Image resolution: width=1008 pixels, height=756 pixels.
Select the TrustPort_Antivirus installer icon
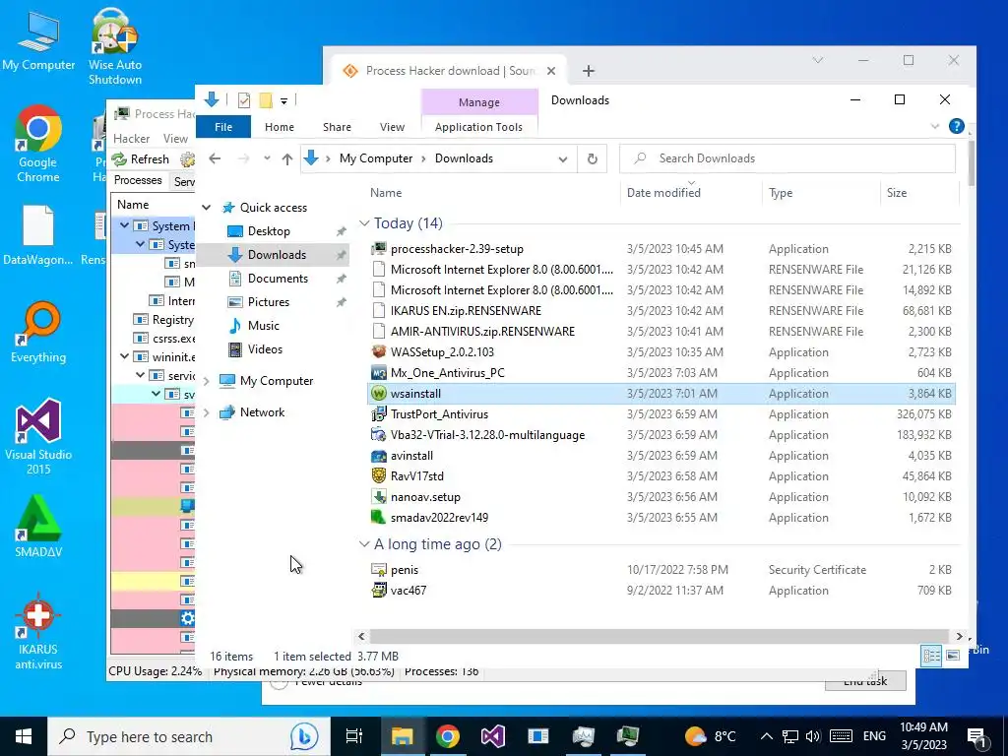point(379,414)
